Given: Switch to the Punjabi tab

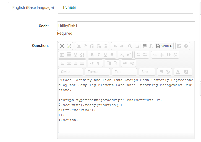Looking at the screenshot, I should (69, 7).
